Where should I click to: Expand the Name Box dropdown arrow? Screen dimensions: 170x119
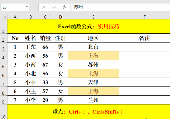click(27, 7)
